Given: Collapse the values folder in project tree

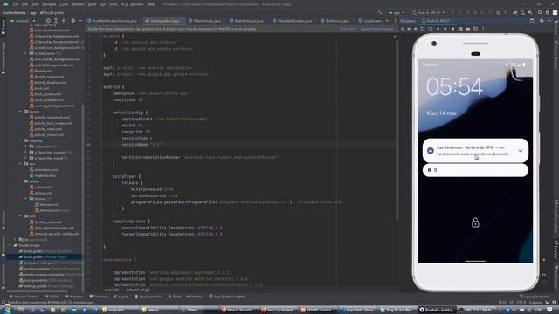Looking at the screenshot, I should tap(20, 181).
